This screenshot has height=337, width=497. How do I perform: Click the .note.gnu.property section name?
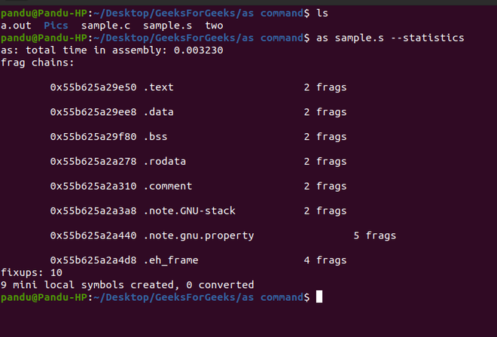click(x=198, y=235)
